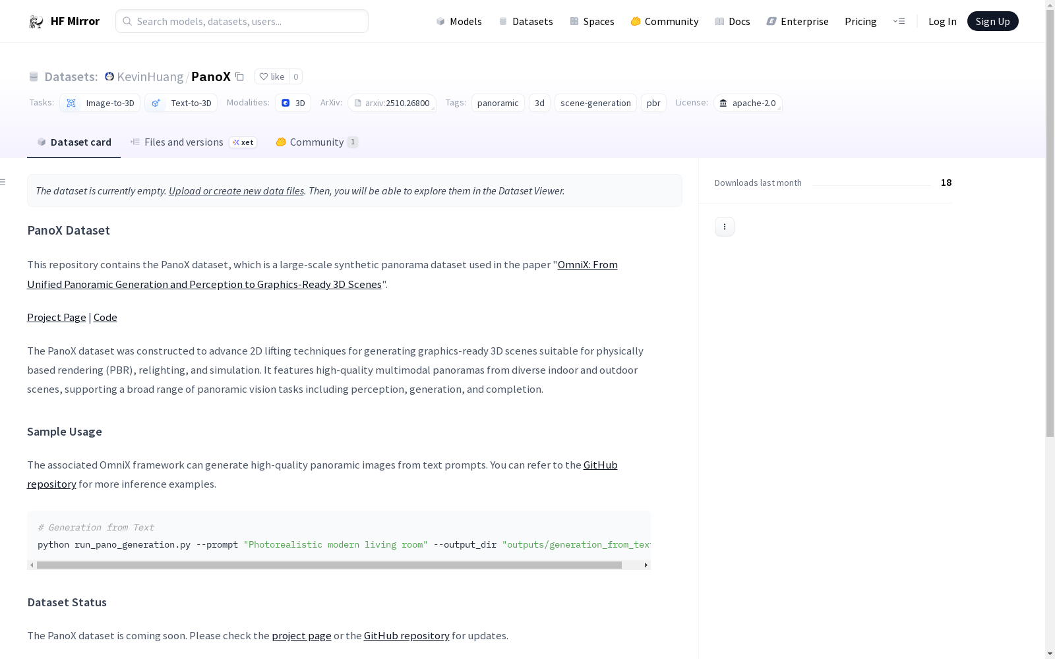Click the Image-to-3D task tag
Viewport: 1055px width, 659px height.
tap(100, 103)
